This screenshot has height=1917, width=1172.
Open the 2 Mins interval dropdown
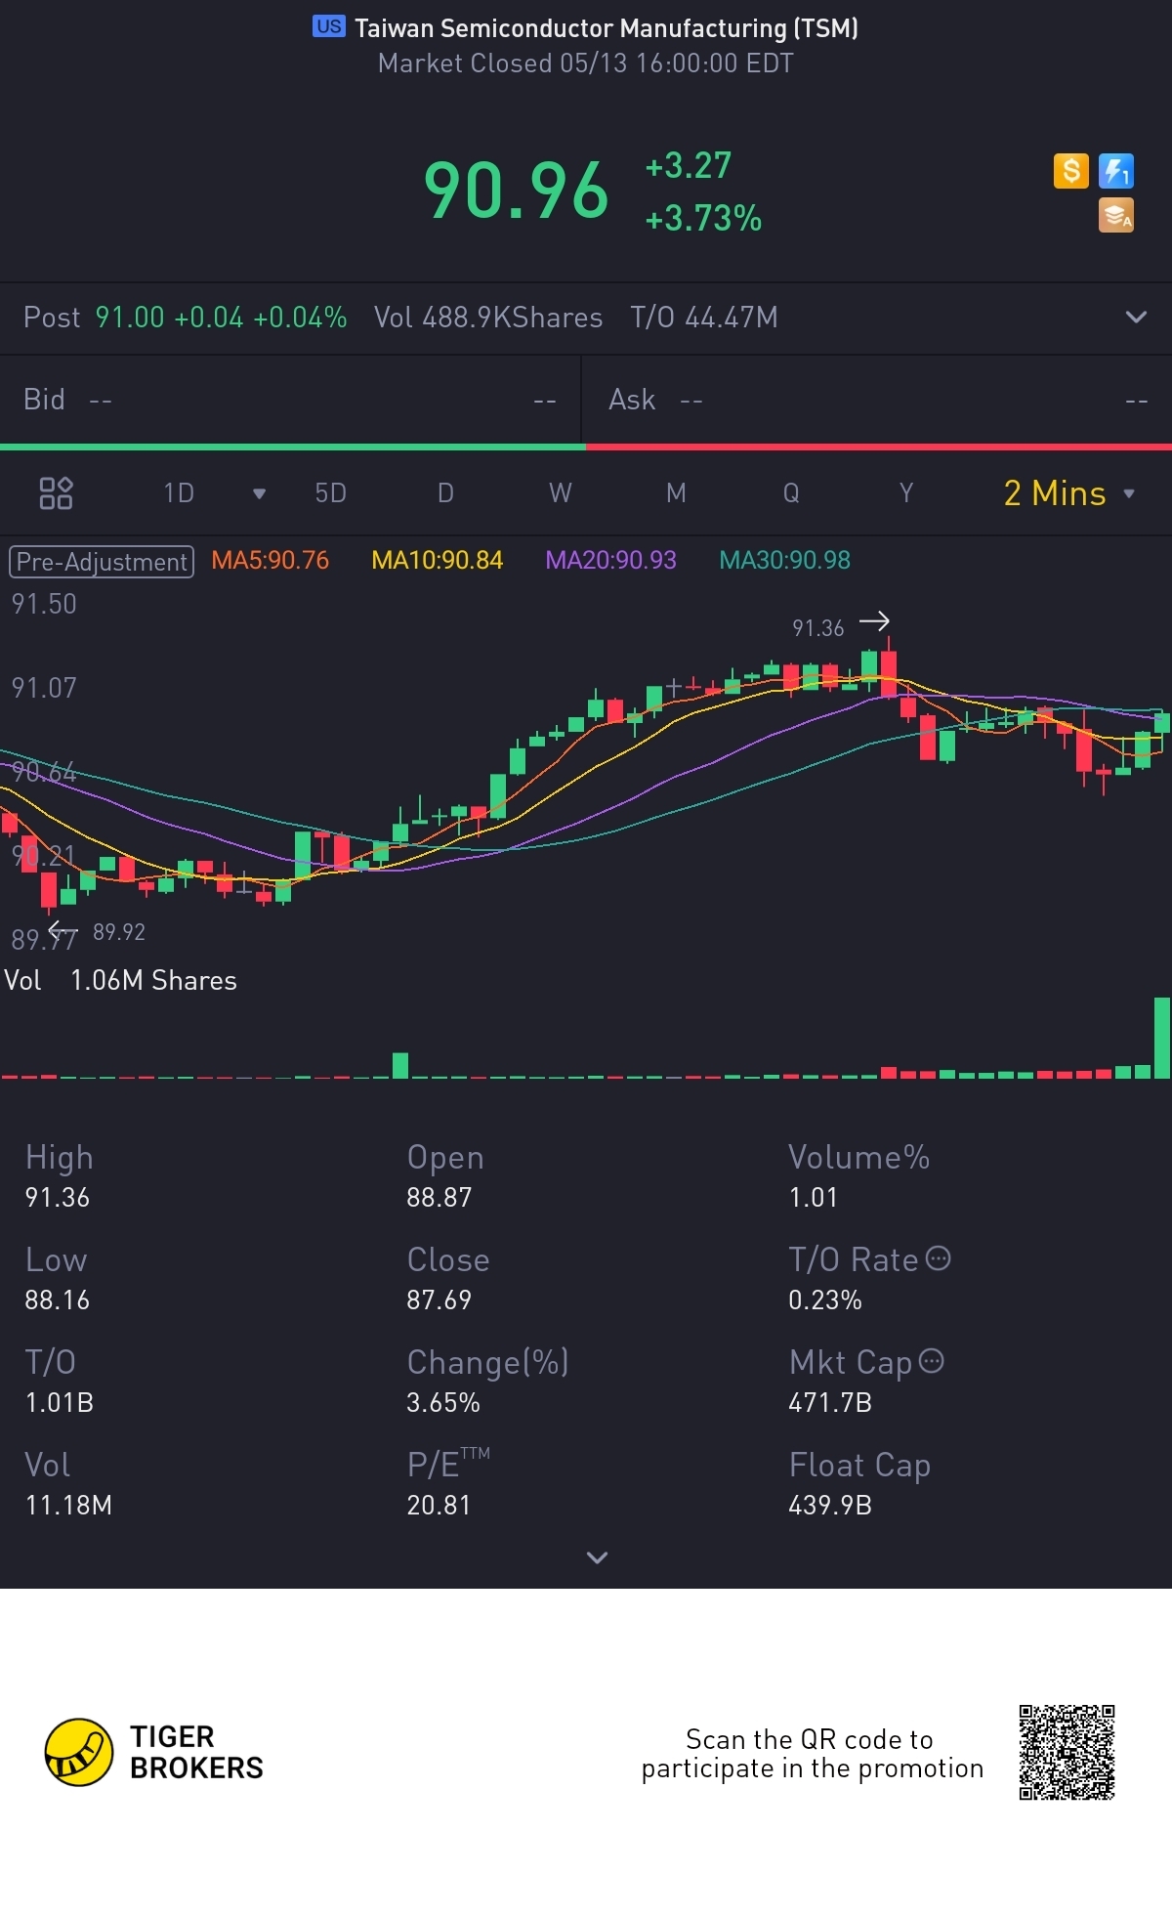click(x=1069, y=493)
